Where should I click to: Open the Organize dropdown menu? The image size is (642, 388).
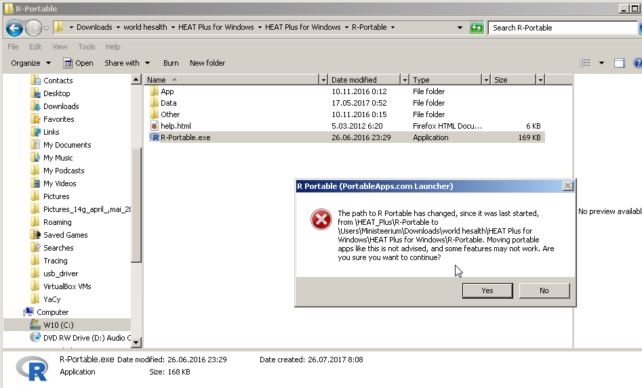[31, 63]
